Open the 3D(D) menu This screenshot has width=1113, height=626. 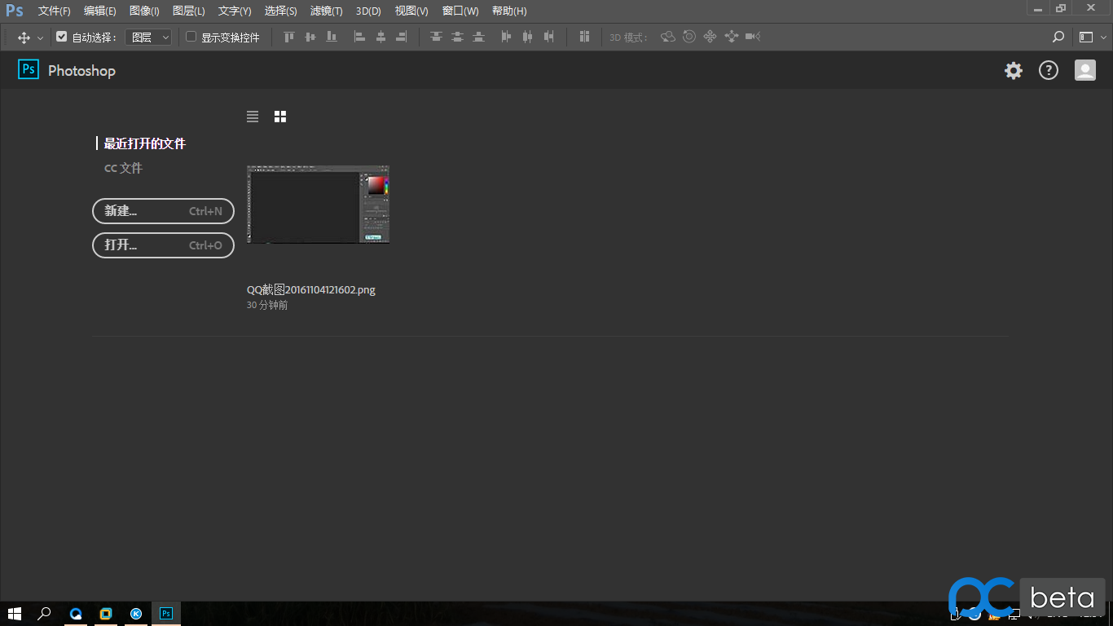(368, 11)
